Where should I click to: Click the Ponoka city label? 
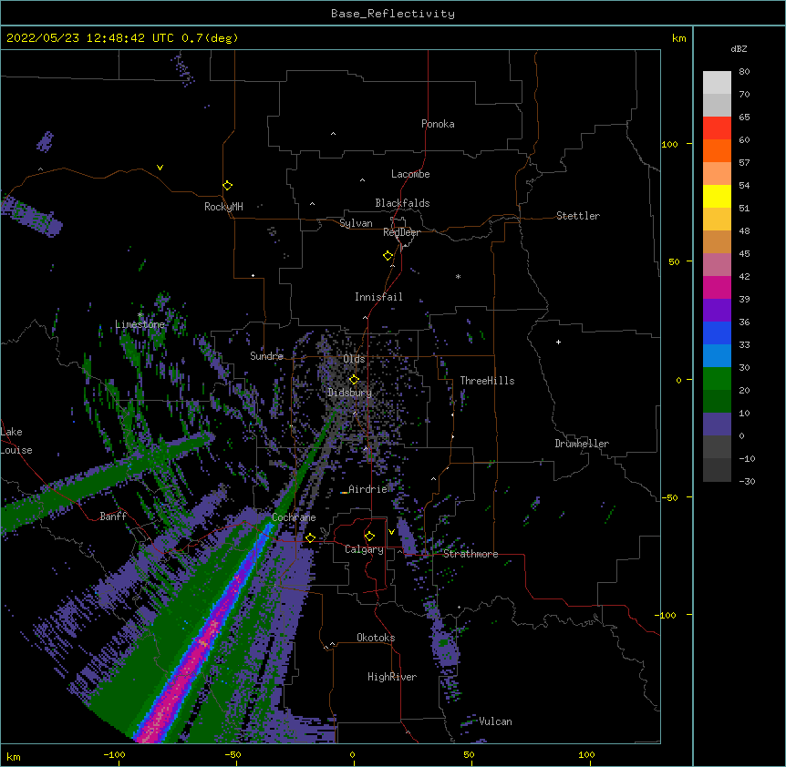pos(438,124)
